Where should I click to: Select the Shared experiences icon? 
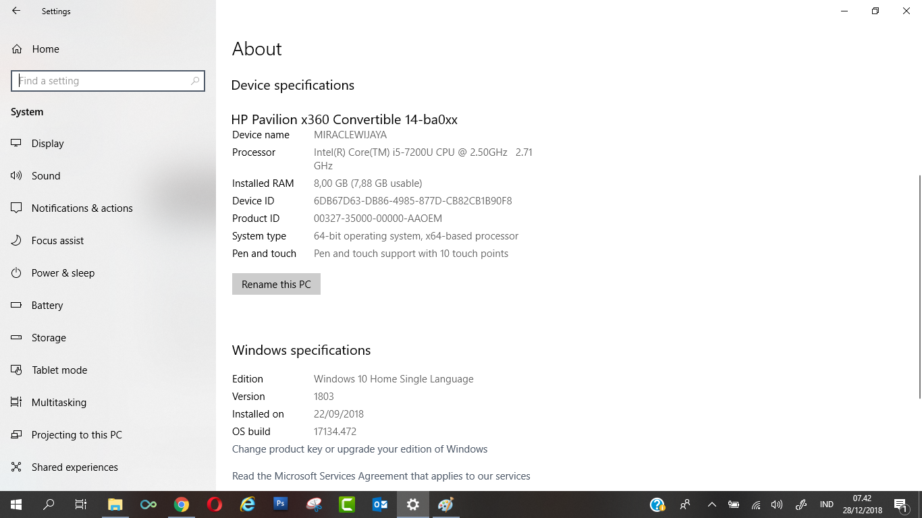tap(17, 467)
